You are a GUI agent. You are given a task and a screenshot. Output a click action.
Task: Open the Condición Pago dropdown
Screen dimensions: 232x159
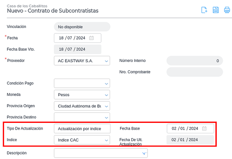pos(107,83)
